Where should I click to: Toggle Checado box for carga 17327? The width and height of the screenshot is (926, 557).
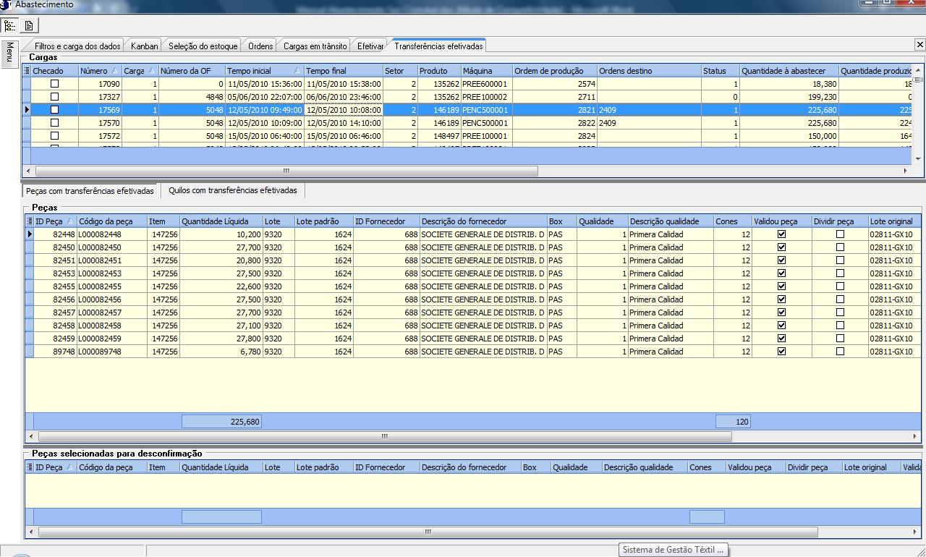click(54, 97)
